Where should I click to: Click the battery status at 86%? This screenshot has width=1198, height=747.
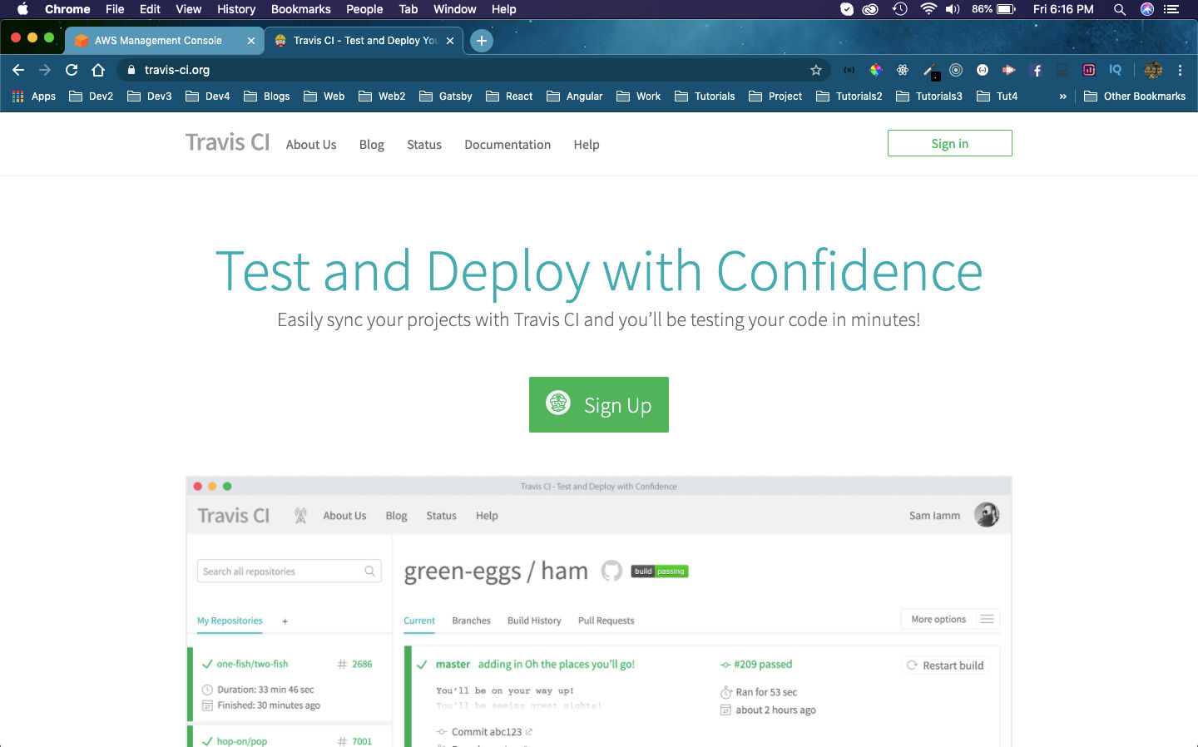(993, 9)
